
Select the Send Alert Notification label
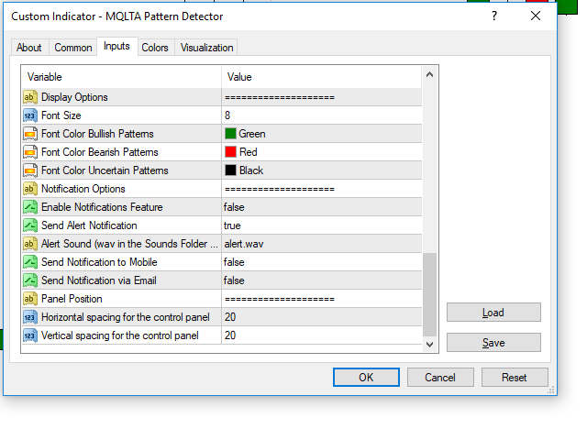point(89,225)
